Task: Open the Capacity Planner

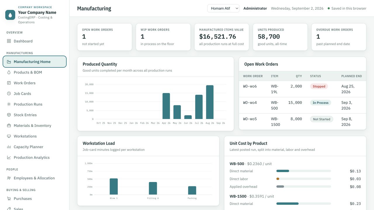Action: 35,147
